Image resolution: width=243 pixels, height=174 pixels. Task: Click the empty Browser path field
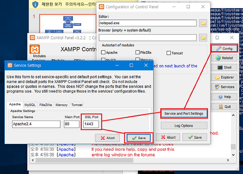point(148,38)
